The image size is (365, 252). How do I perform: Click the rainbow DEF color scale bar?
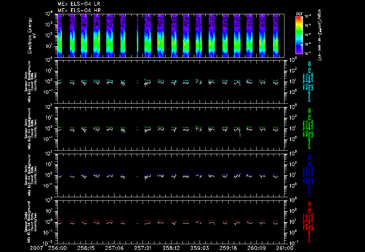pos(299,35)
